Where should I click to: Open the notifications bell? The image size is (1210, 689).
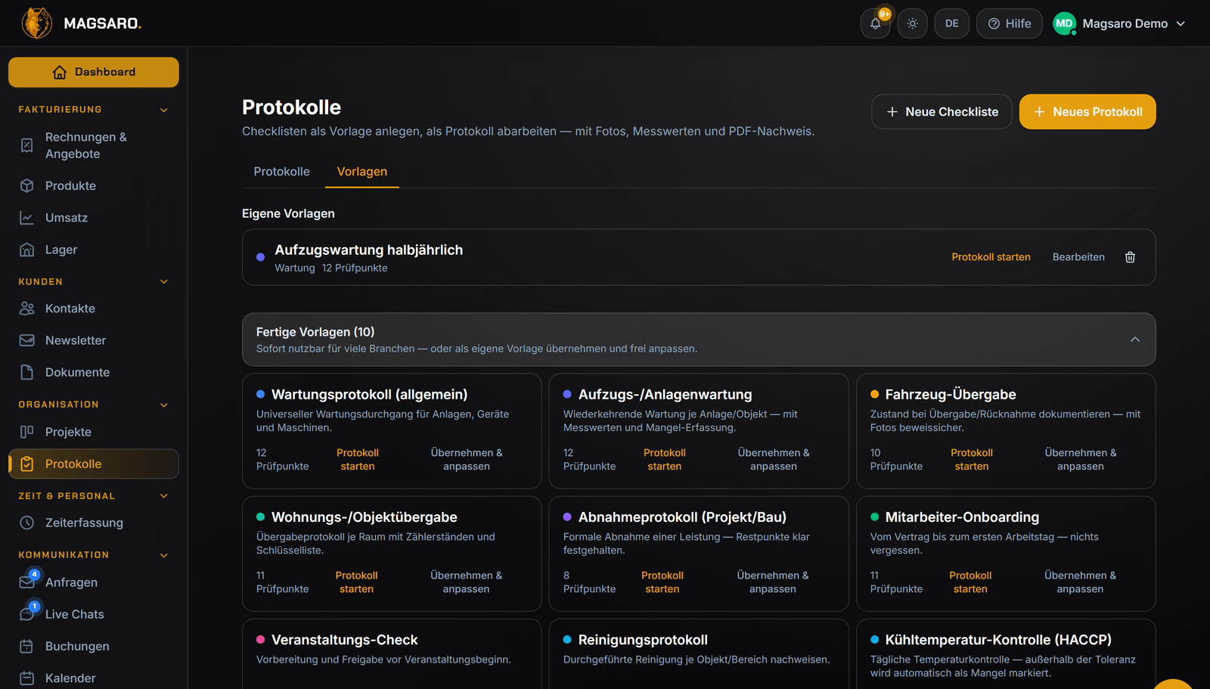click(875, 23)
